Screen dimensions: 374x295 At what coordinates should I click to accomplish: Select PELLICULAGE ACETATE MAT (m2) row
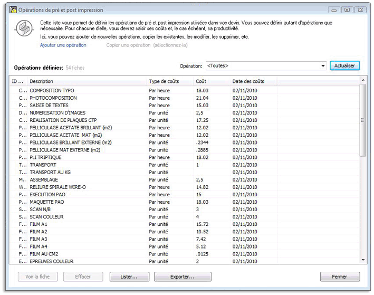[185, 135]
